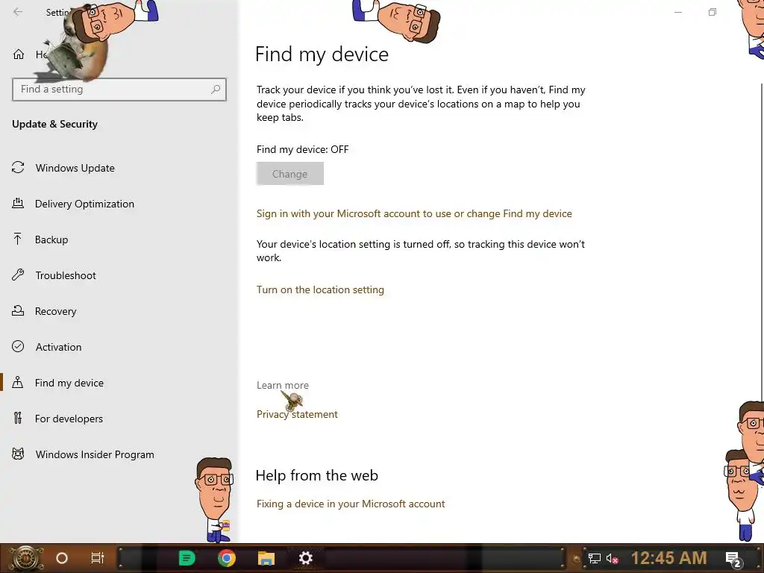Open the Learn more link
764x573 pixels.
click(x=283, y=386)
